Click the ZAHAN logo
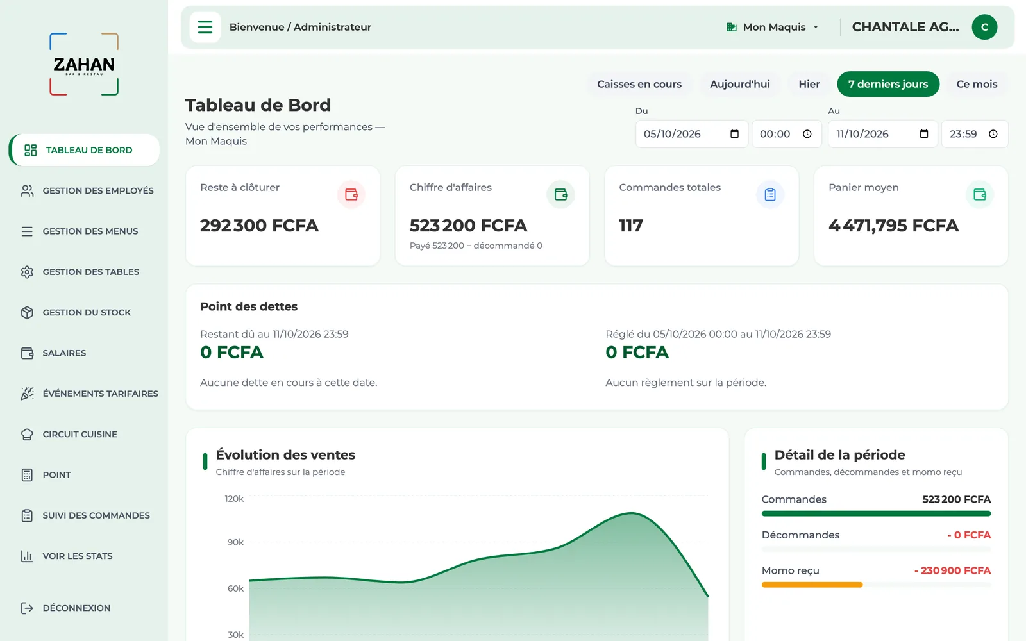 point(84,64)
